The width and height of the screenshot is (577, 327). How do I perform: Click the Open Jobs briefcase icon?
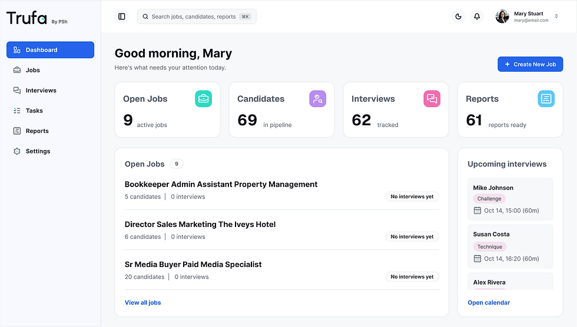pos(204,99)
